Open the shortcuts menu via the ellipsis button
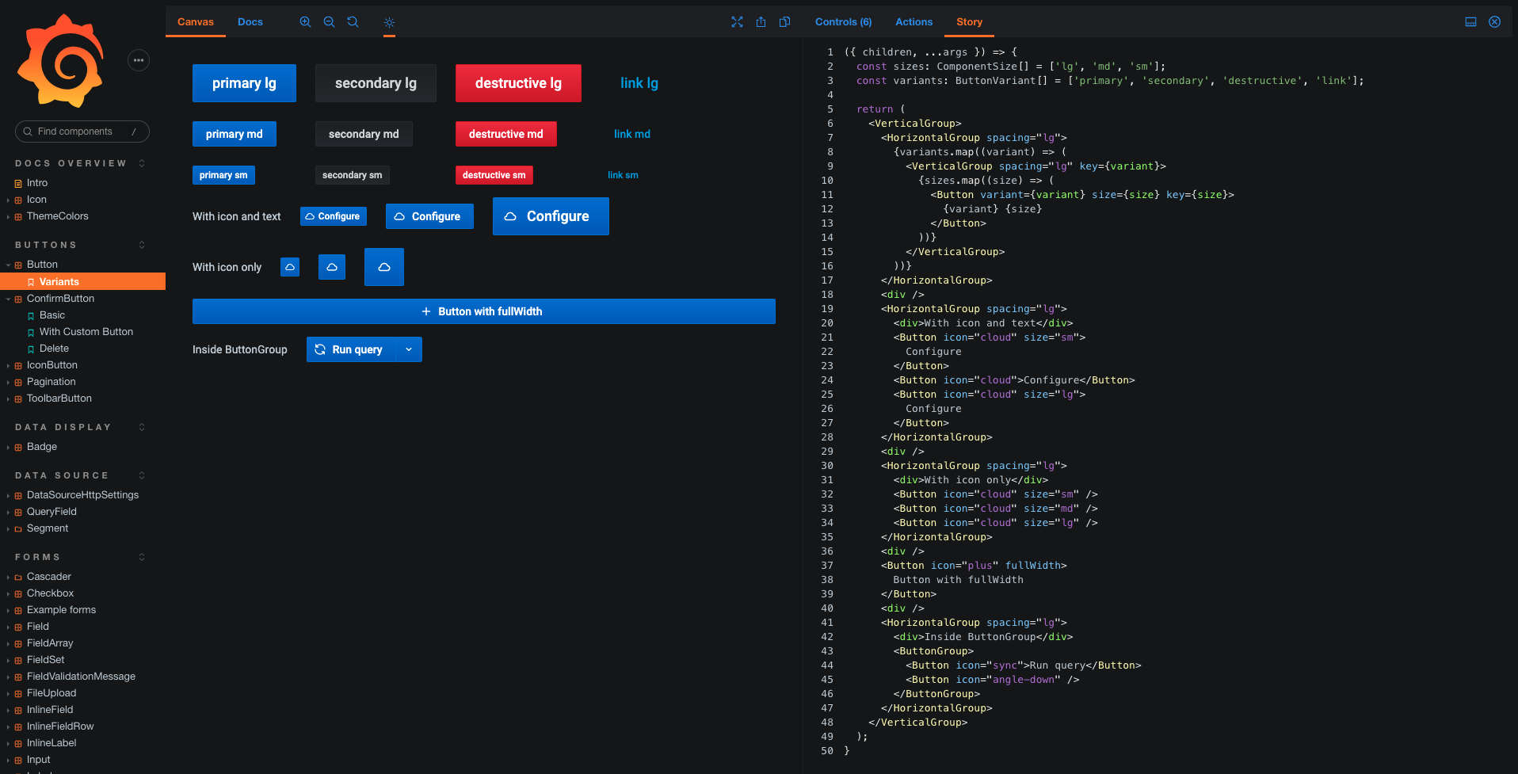This screenshot has width=1518, height=774. pyautogui.click(x=139, y=59)
